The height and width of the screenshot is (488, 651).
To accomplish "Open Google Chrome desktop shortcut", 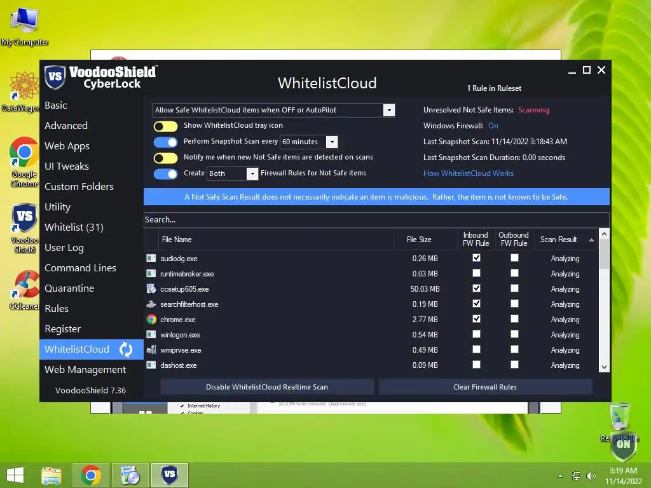I will [x=24, y=162].
